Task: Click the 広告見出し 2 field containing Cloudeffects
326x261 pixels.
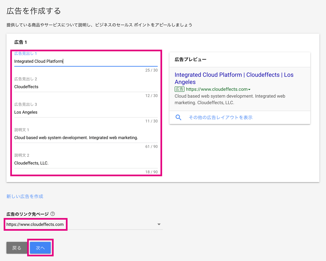Action: coord(86,87)
